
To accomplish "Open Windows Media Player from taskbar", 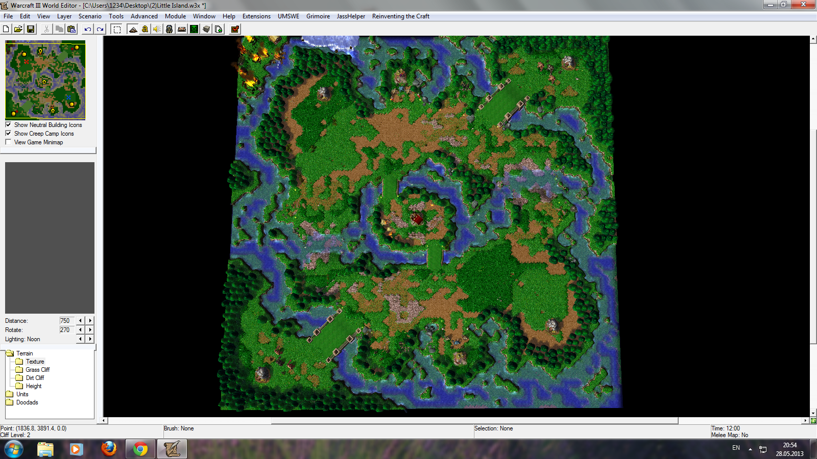I will coord(77,449).
